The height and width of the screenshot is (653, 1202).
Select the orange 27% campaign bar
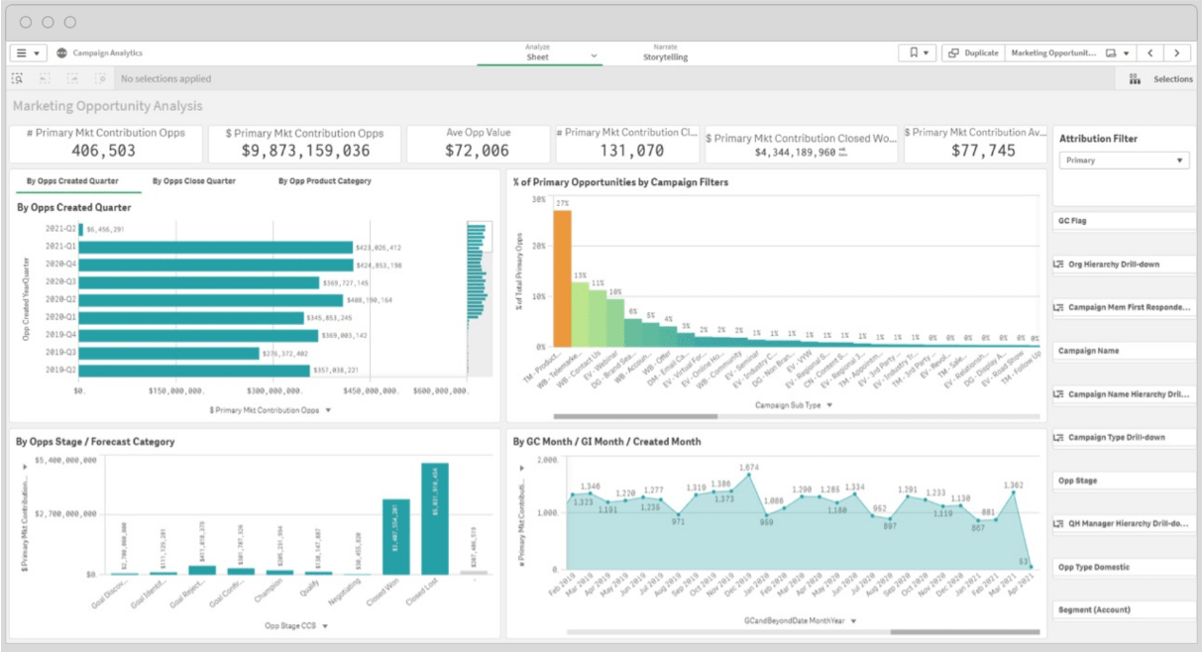[562, 278]
